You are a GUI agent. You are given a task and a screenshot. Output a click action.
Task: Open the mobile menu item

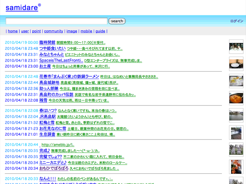[x=86, y=31]
